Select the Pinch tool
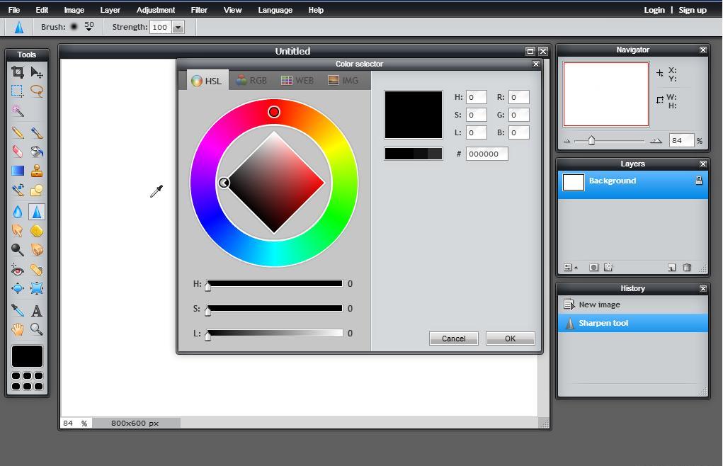Screen dimensions: 723x466 click(37, 288)
